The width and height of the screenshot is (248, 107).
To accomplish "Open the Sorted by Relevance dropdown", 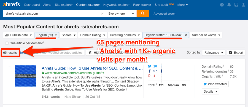I will (x=214, y=53).
